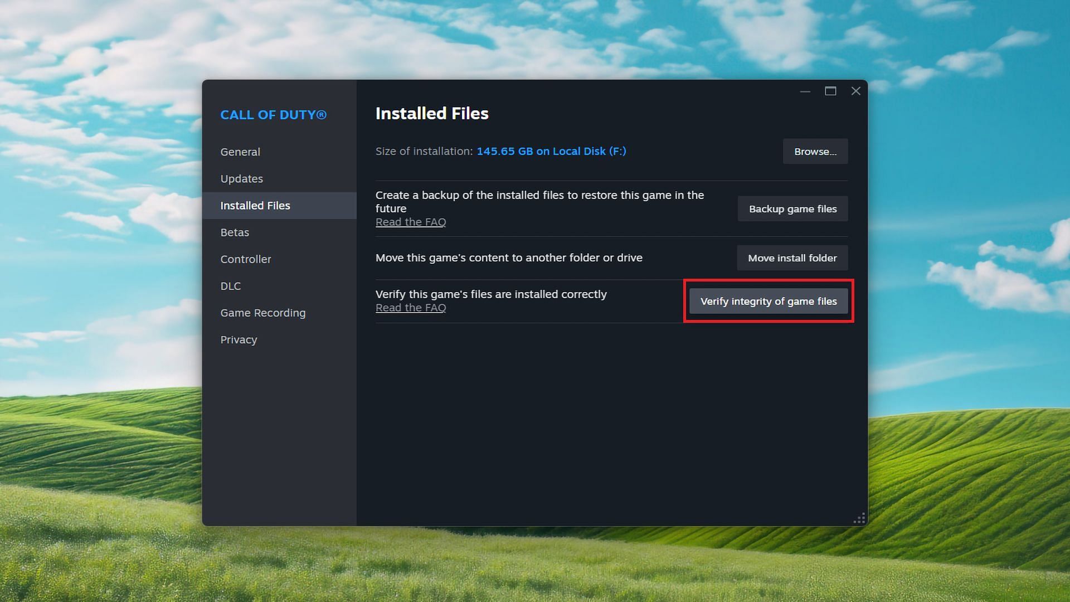Click the Browse installation folder icon
This screenshot has width=1070, height=602.
[815, 152]
